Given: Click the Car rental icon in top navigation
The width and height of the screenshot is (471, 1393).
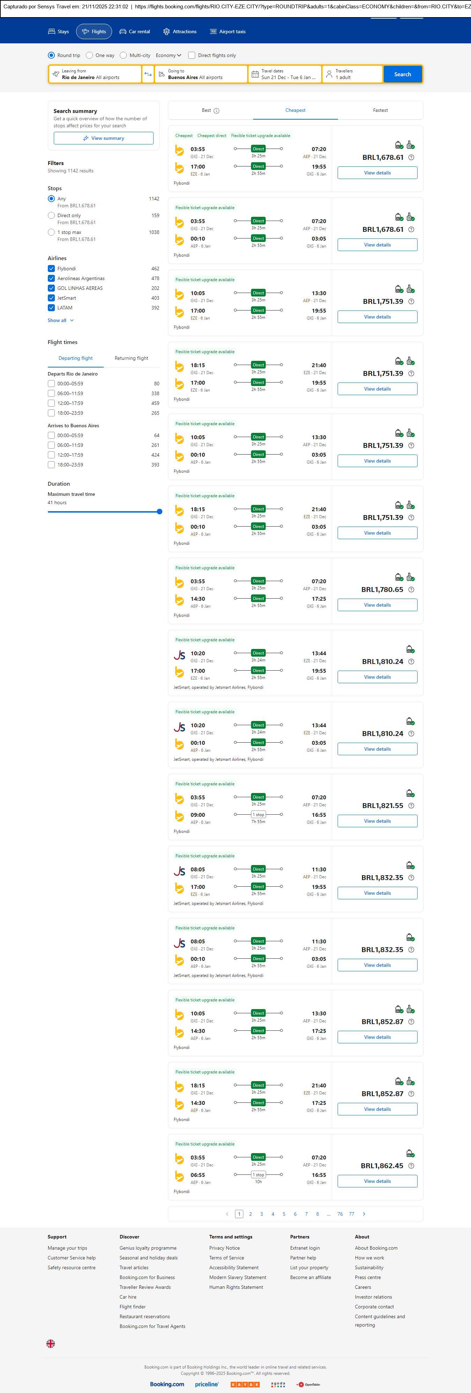Looking at the screenshot, I should coord(123,31).
